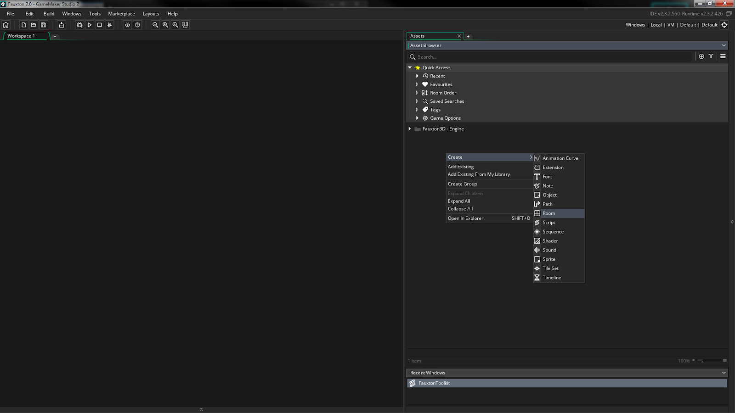Open the Marketplace menu
This screenshot has width=735, height=413.
tap(122, 14)
